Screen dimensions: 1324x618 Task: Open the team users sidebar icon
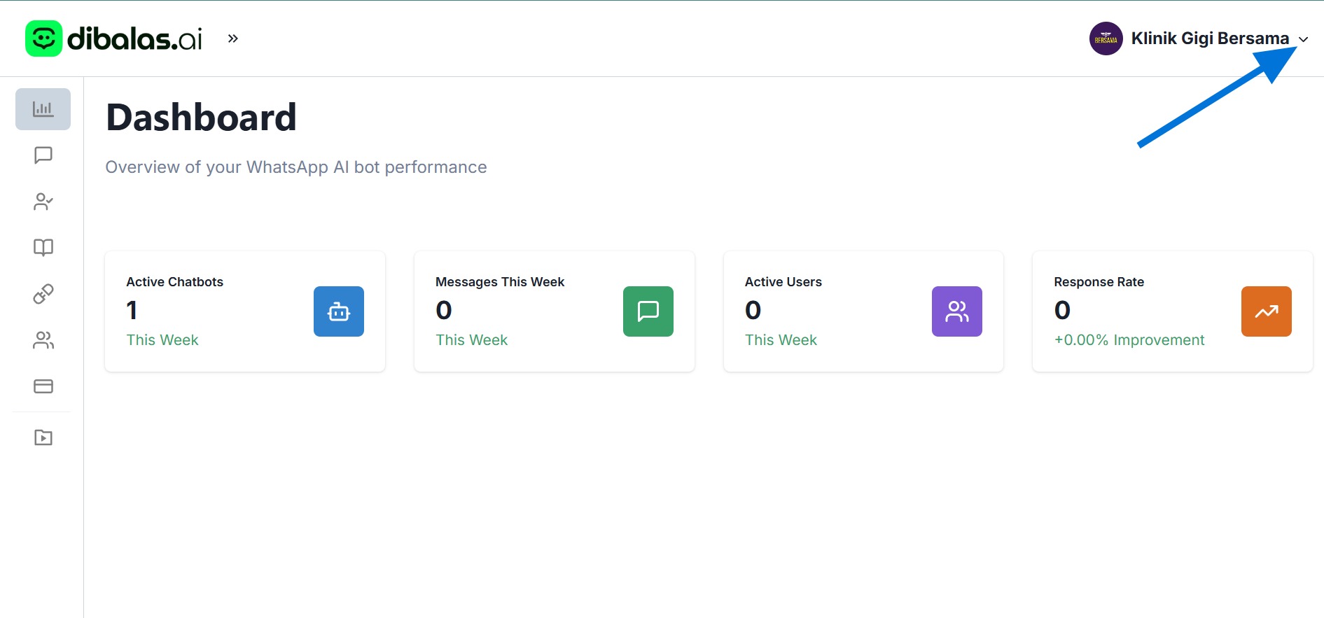point(43,340)
